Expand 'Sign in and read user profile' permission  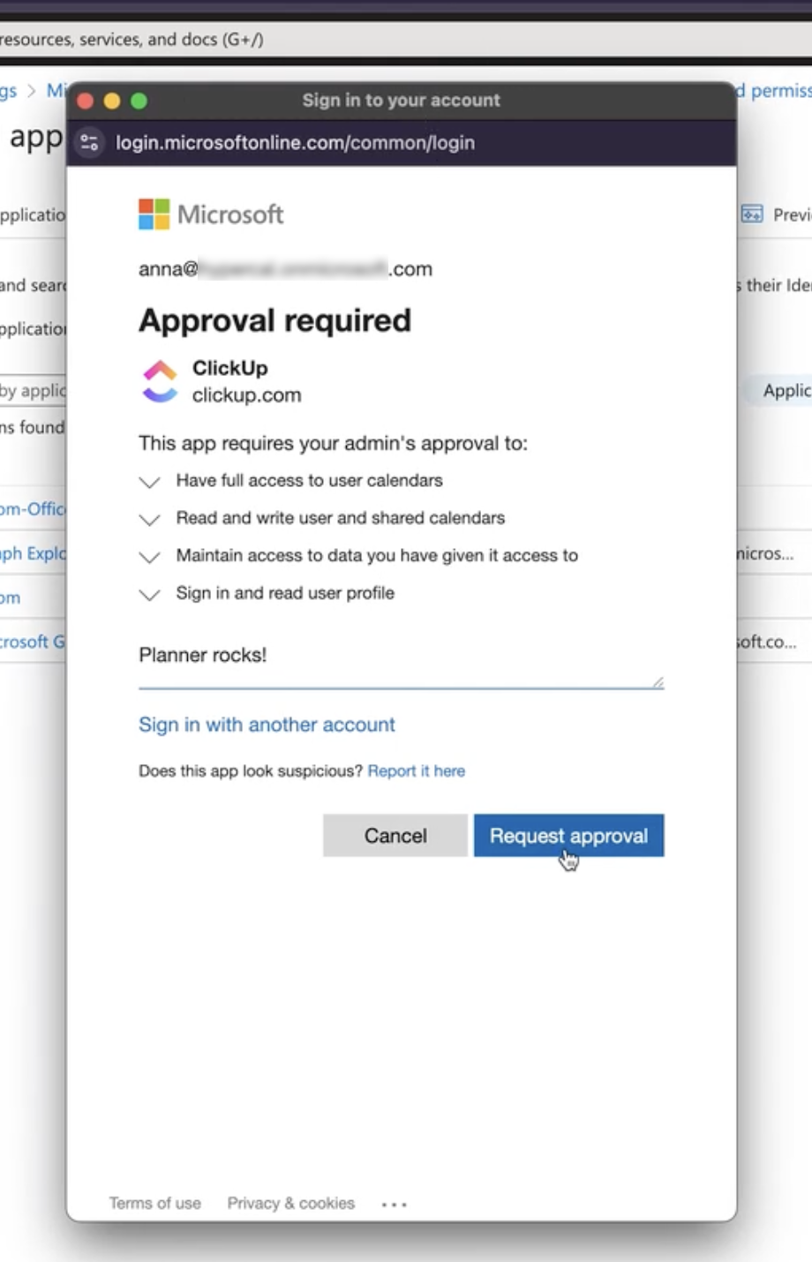coord(150,595)
